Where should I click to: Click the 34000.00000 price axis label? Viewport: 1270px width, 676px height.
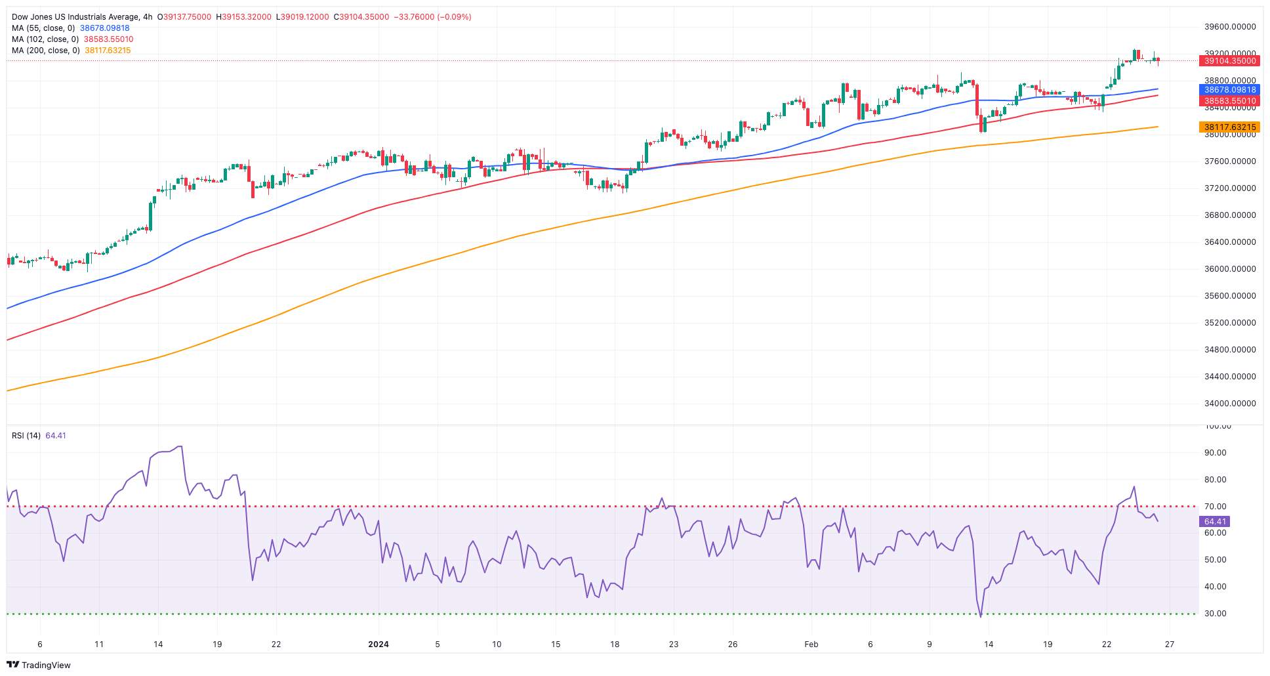click(1230, 404)
